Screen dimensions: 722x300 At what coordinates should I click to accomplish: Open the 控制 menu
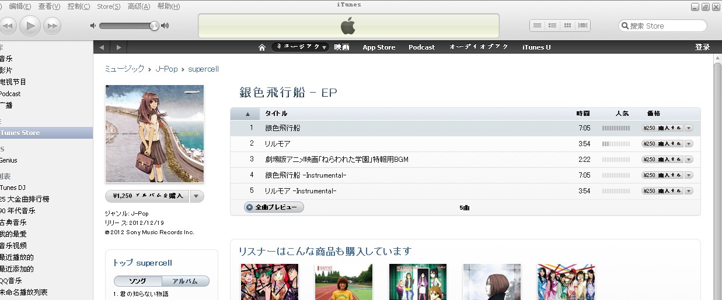pos(79,6)
